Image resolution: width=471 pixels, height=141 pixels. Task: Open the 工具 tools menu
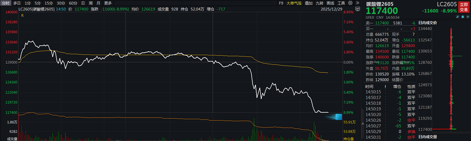click(x=341, y=3)
